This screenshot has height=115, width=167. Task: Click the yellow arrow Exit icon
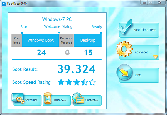tap(124, 72)
